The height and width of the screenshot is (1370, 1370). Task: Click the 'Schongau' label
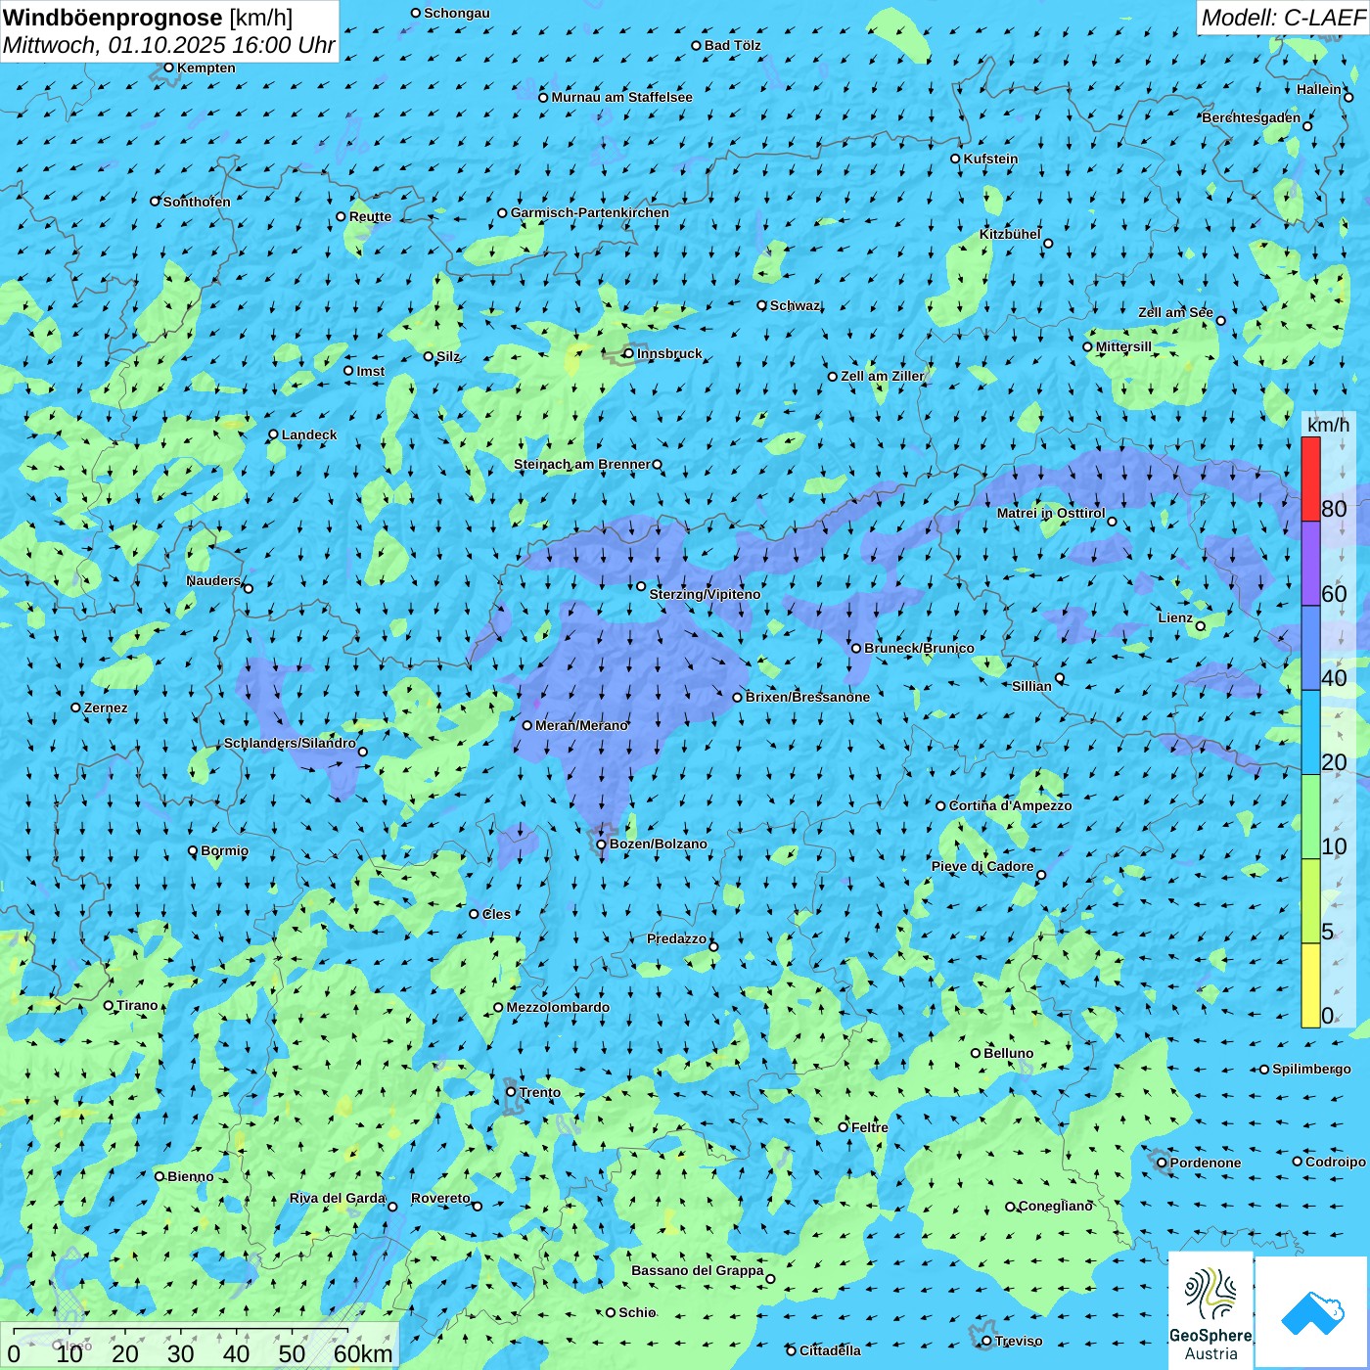click(457, 13)
